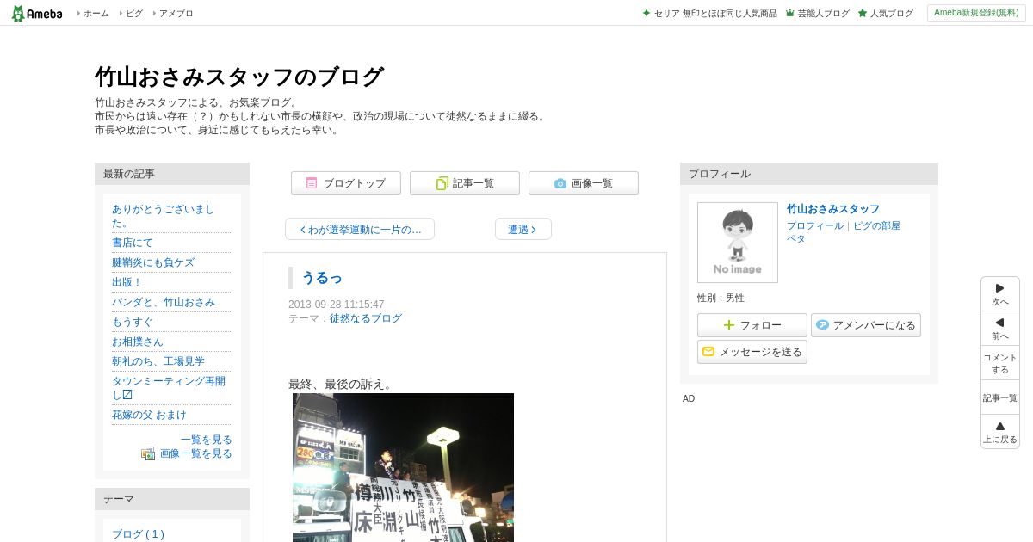The height and width of the screenshot is (542, 1033).
Task: Open the recent article 朝礼のち、工場見学
Action: 158,361
